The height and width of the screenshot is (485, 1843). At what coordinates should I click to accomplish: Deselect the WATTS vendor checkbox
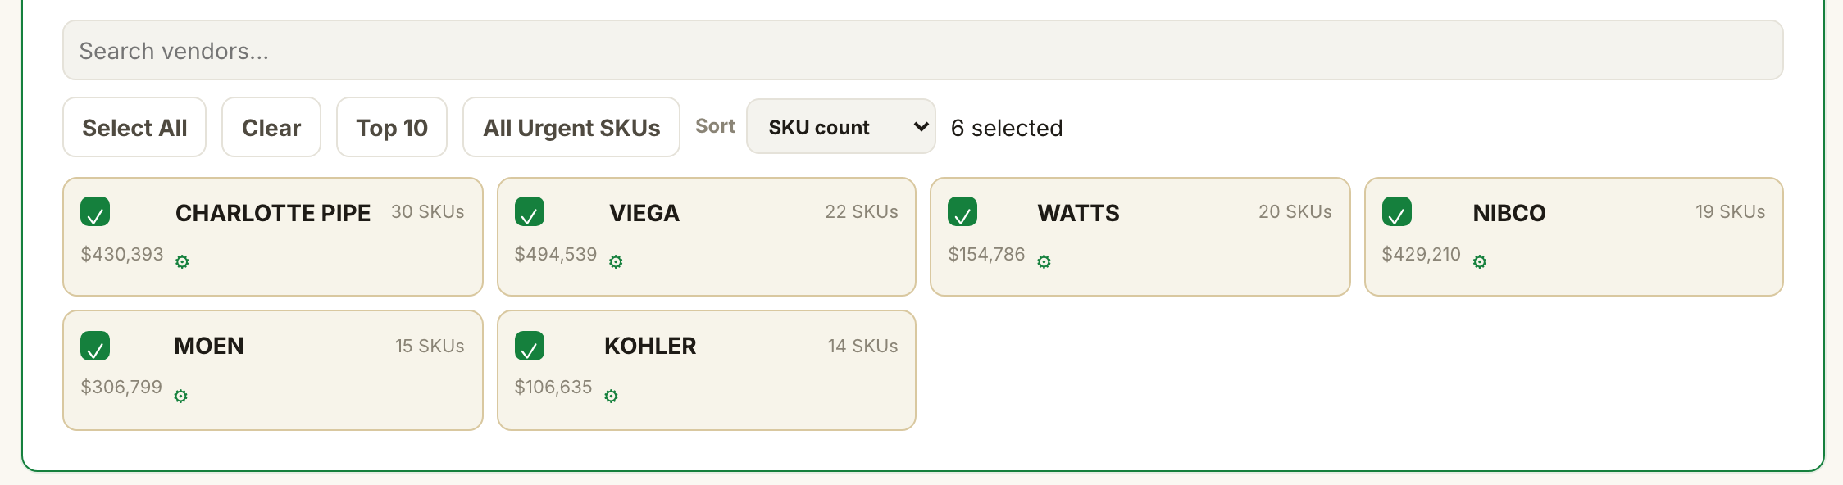(962, 212)
